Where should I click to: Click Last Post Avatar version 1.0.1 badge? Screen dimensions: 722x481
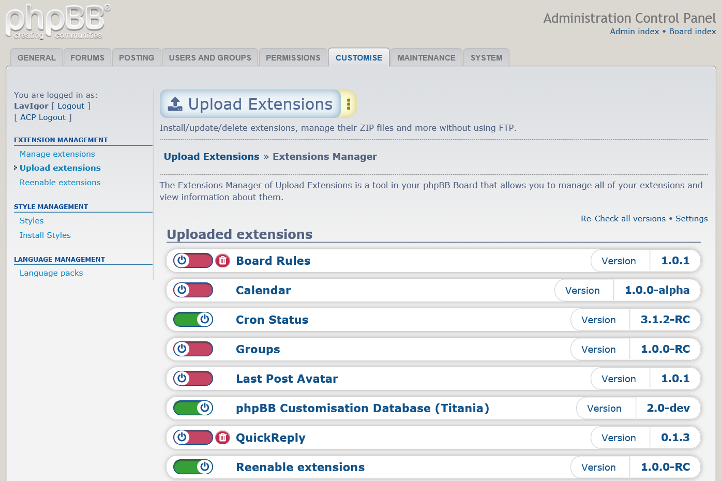coord(645,379)
